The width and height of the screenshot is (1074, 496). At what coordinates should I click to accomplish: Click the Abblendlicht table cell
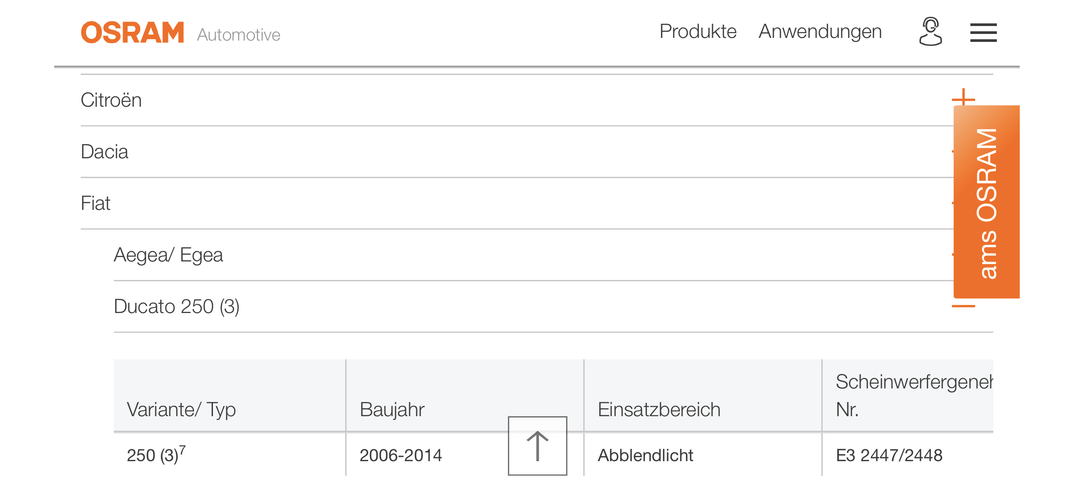[x=645, y=455]
